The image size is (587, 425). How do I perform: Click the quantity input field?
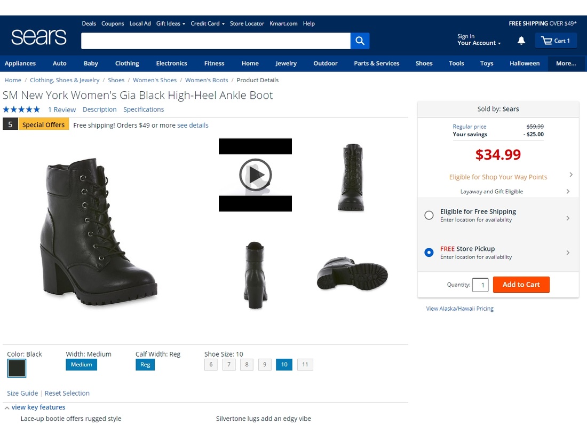(480, 285)
